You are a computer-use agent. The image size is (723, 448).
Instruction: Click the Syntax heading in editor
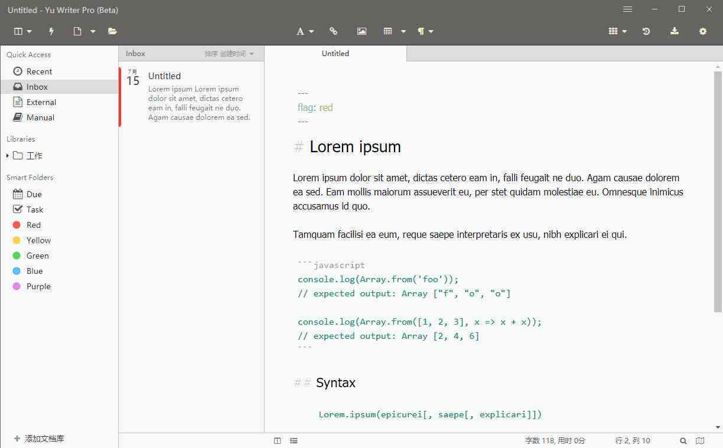[x=336, y=383]
